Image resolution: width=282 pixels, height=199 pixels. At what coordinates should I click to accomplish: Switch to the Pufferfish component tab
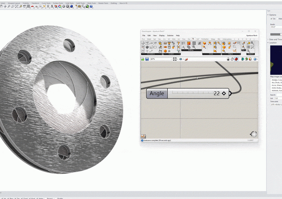pos(205,39)
